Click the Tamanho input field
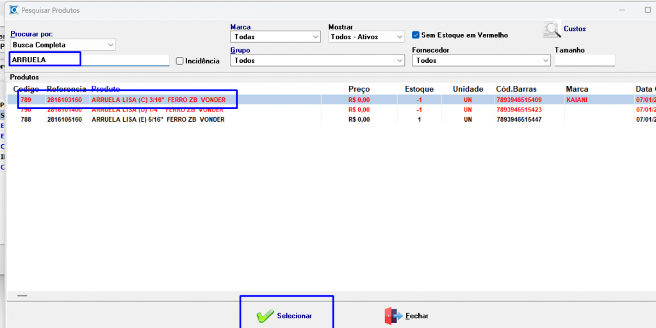This screenshot has height=328, width=656. 584,60
